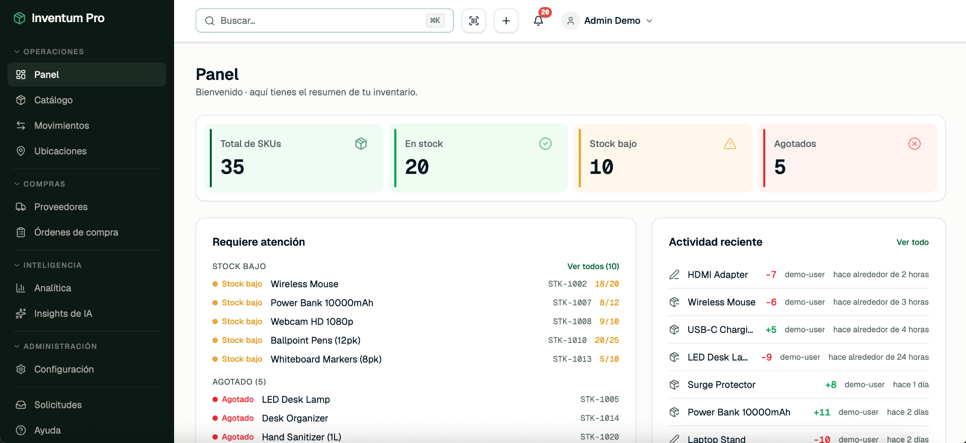This screenshot has height=443, width=966.
Task: Click the +8 change for Surge Protector
Action: (831, 385)
